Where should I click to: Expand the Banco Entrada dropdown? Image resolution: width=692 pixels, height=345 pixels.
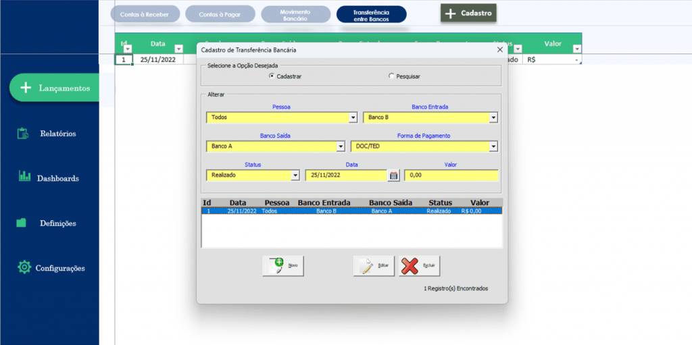[494, 117]
